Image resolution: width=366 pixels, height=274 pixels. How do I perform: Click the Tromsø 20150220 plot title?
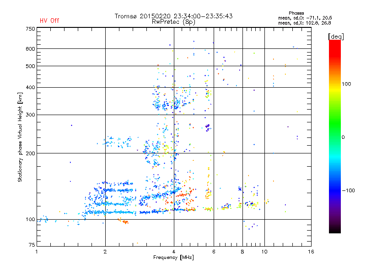[173, 16]
